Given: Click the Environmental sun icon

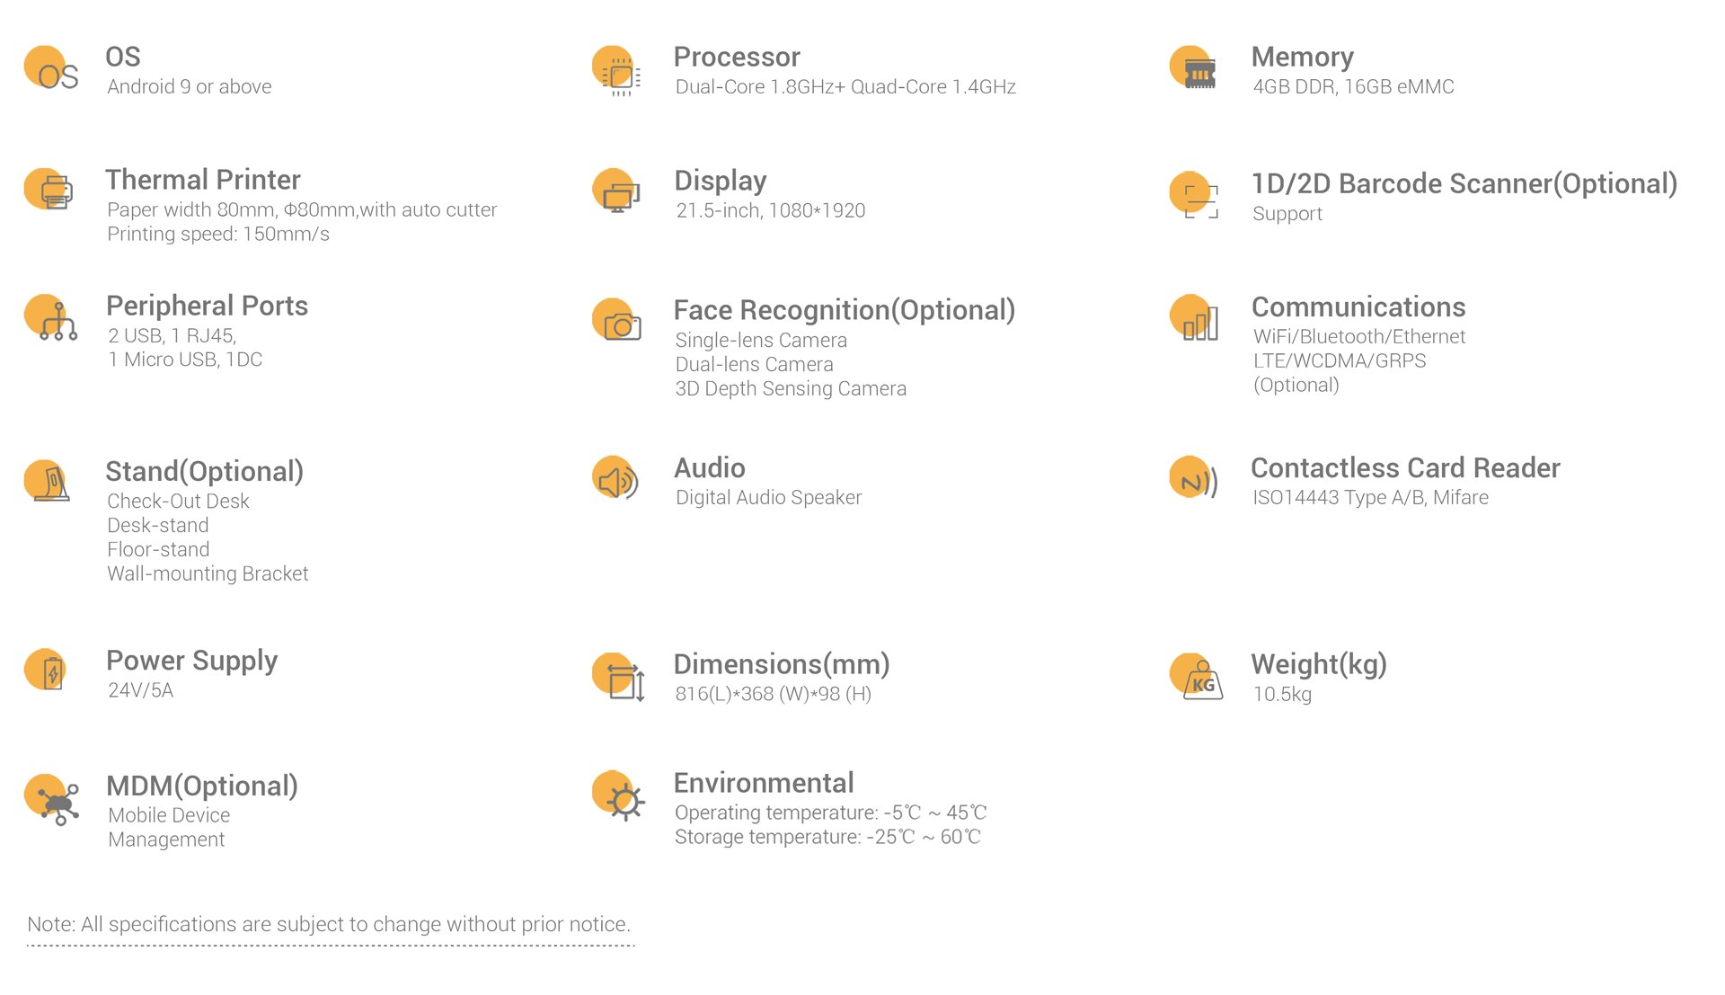Looking at the screenshot, I should click(619, 795).
